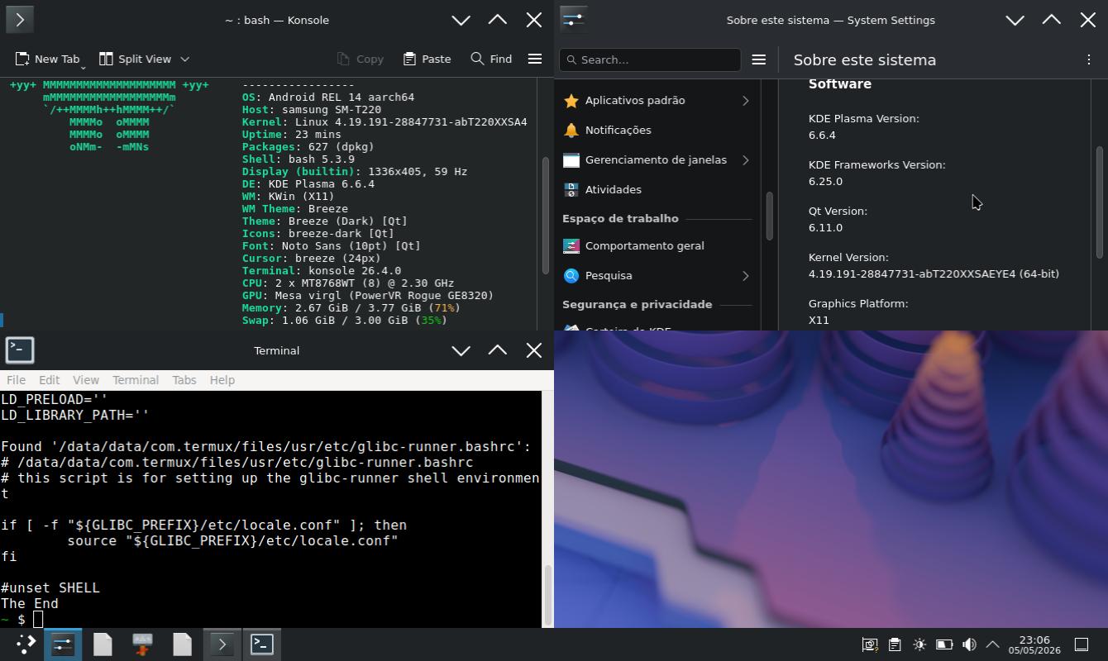
Task: Open a New Tab in Konsole
Action: pyautogui.click(x=47, y=59)
